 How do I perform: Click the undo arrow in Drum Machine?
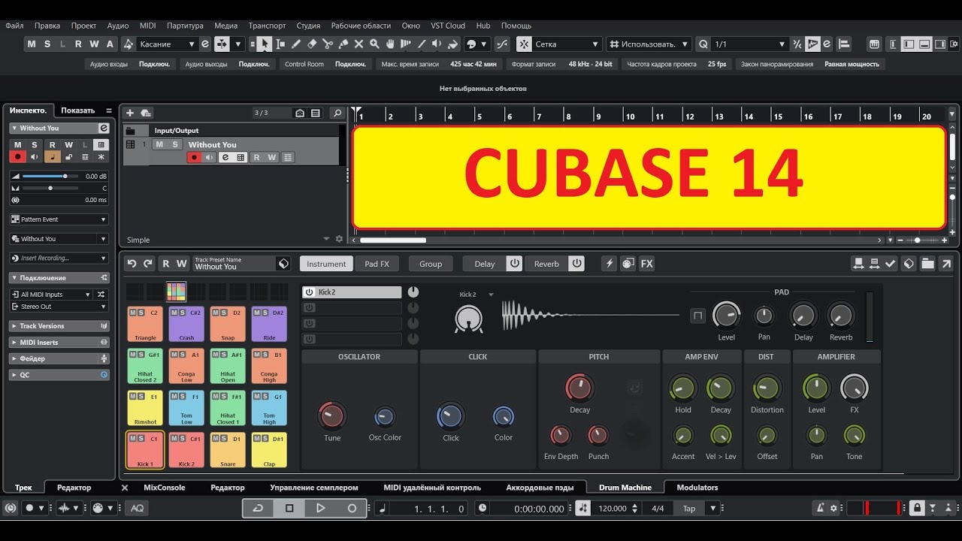[x=132, y=264]
